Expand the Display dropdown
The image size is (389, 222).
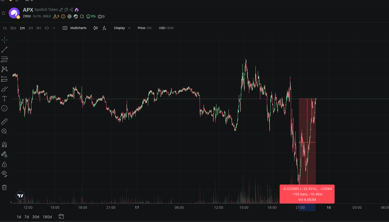click(x=122, y=28)
